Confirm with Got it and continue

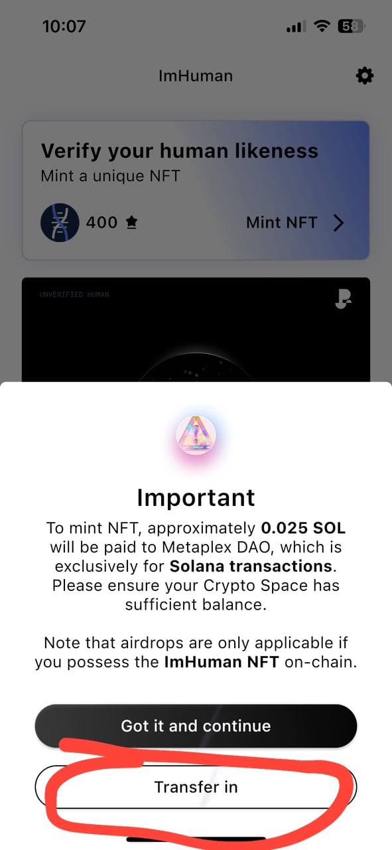click(x=196, y=726)
